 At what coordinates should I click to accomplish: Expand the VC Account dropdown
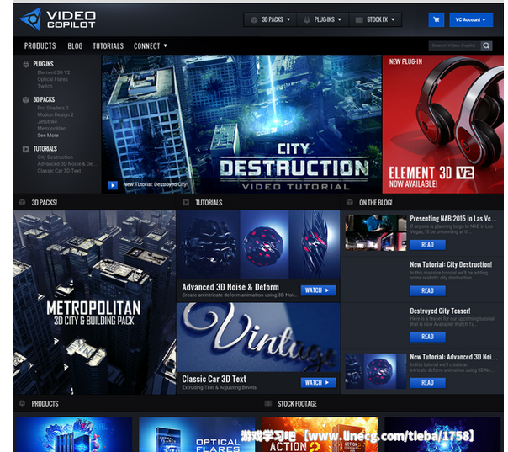pos(471,19)
